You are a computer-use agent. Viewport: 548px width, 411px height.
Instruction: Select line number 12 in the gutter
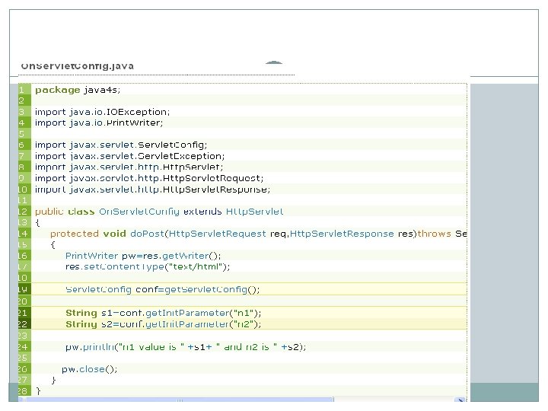click(22, 211)
